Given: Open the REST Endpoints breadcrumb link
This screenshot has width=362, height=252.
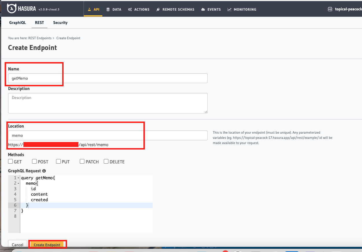Looking at the screenshot, I should [40, 38].
